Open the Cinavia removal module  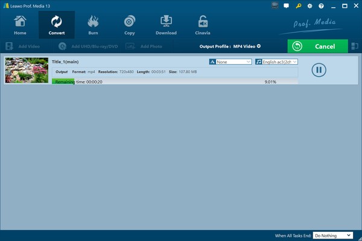tap(203, 25)
